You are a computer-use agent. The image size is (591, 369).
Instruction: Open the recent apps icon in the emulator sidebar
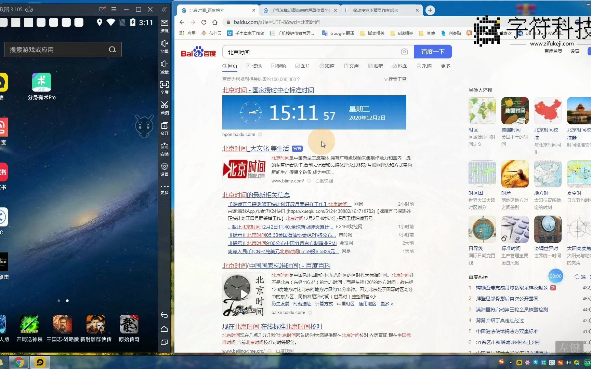pos(164,342)
